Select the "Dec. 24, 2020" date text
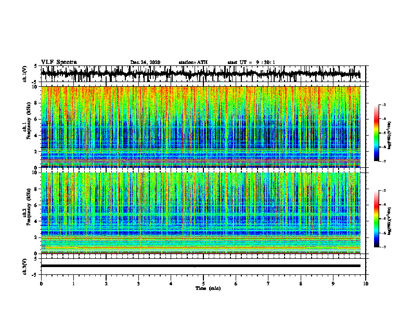The width and height of the screenshot is (412, 318). coord(145,62)
